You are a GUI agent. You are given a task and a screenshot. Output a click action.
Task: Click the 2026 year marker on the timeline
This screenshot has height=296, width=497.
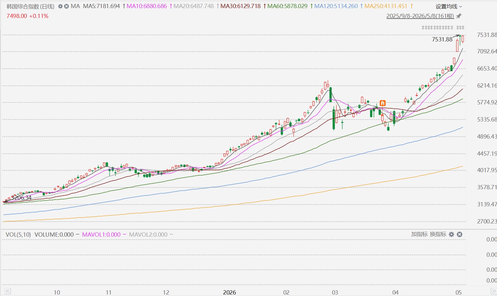click(x=229, y=292)
